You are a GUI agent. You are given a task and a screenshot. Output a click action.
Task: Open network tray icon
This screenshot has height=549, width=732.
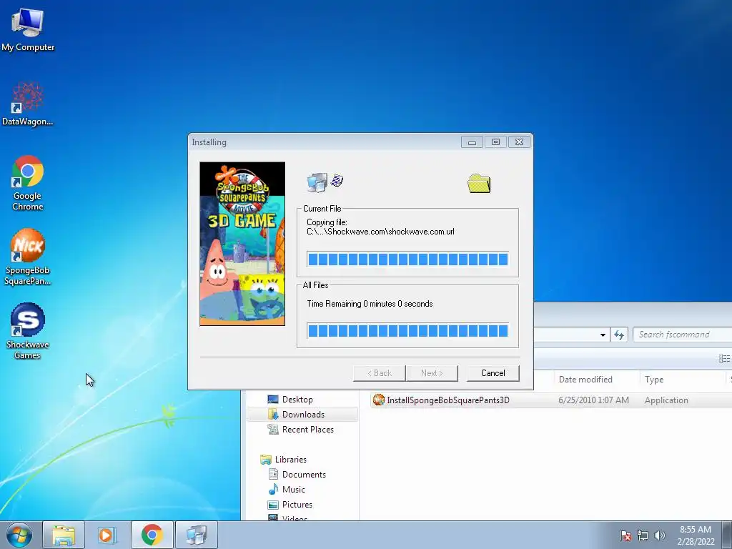pyautogui.click(x=643, y=535)
